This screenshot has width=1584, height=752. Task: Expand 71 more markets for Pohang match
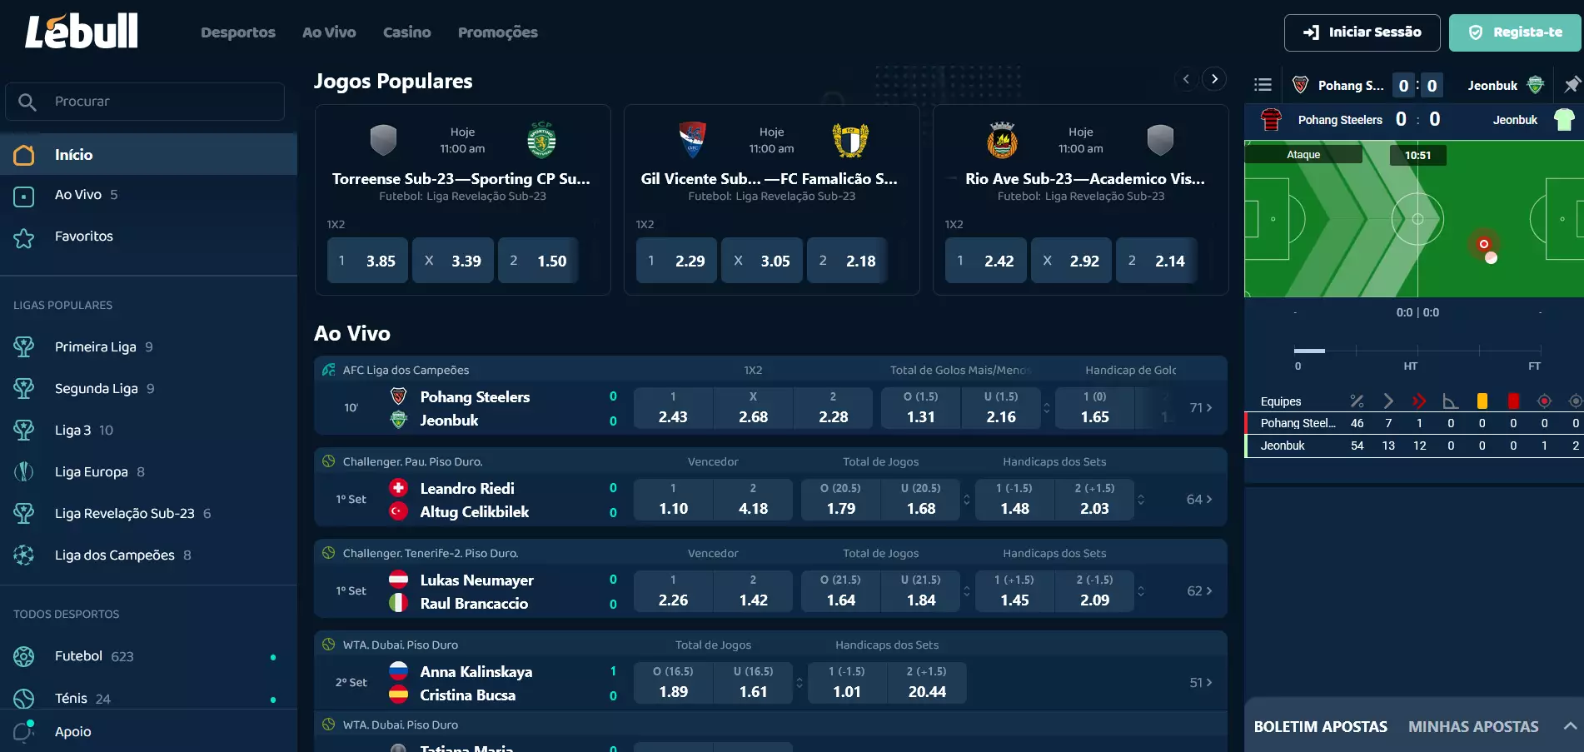tap(1200, 408)
